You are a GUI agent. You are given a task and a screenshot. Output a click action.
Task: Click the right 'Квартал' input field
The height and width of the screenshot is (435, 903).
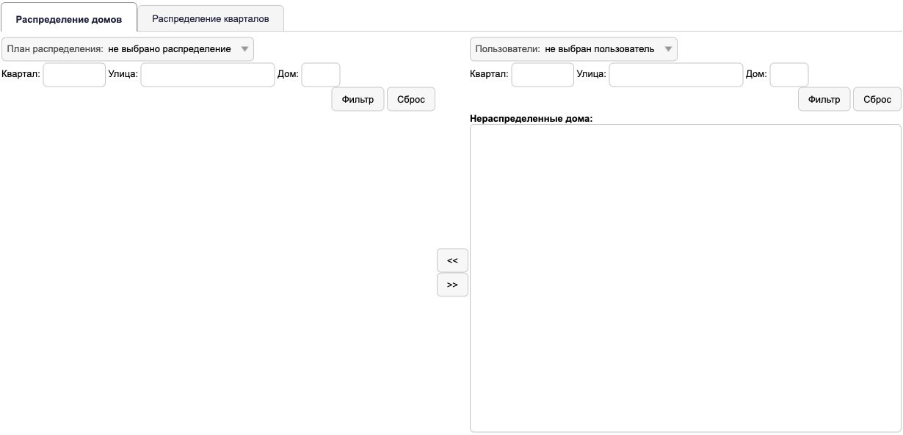coord(543,74)
